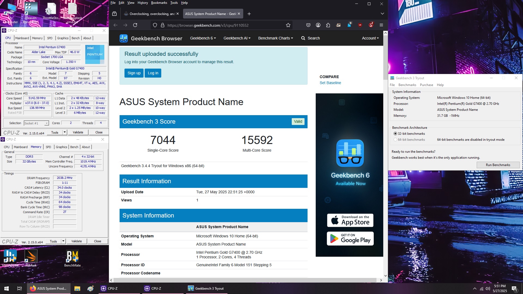The image size is (523, 294).
Task: Open BenchMate desktop shortcut
Action: tap(72, 258)
